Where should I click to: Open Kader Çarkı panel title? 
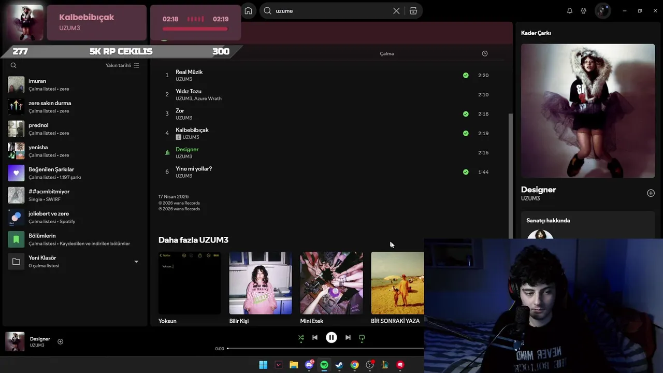pos(536,33)
